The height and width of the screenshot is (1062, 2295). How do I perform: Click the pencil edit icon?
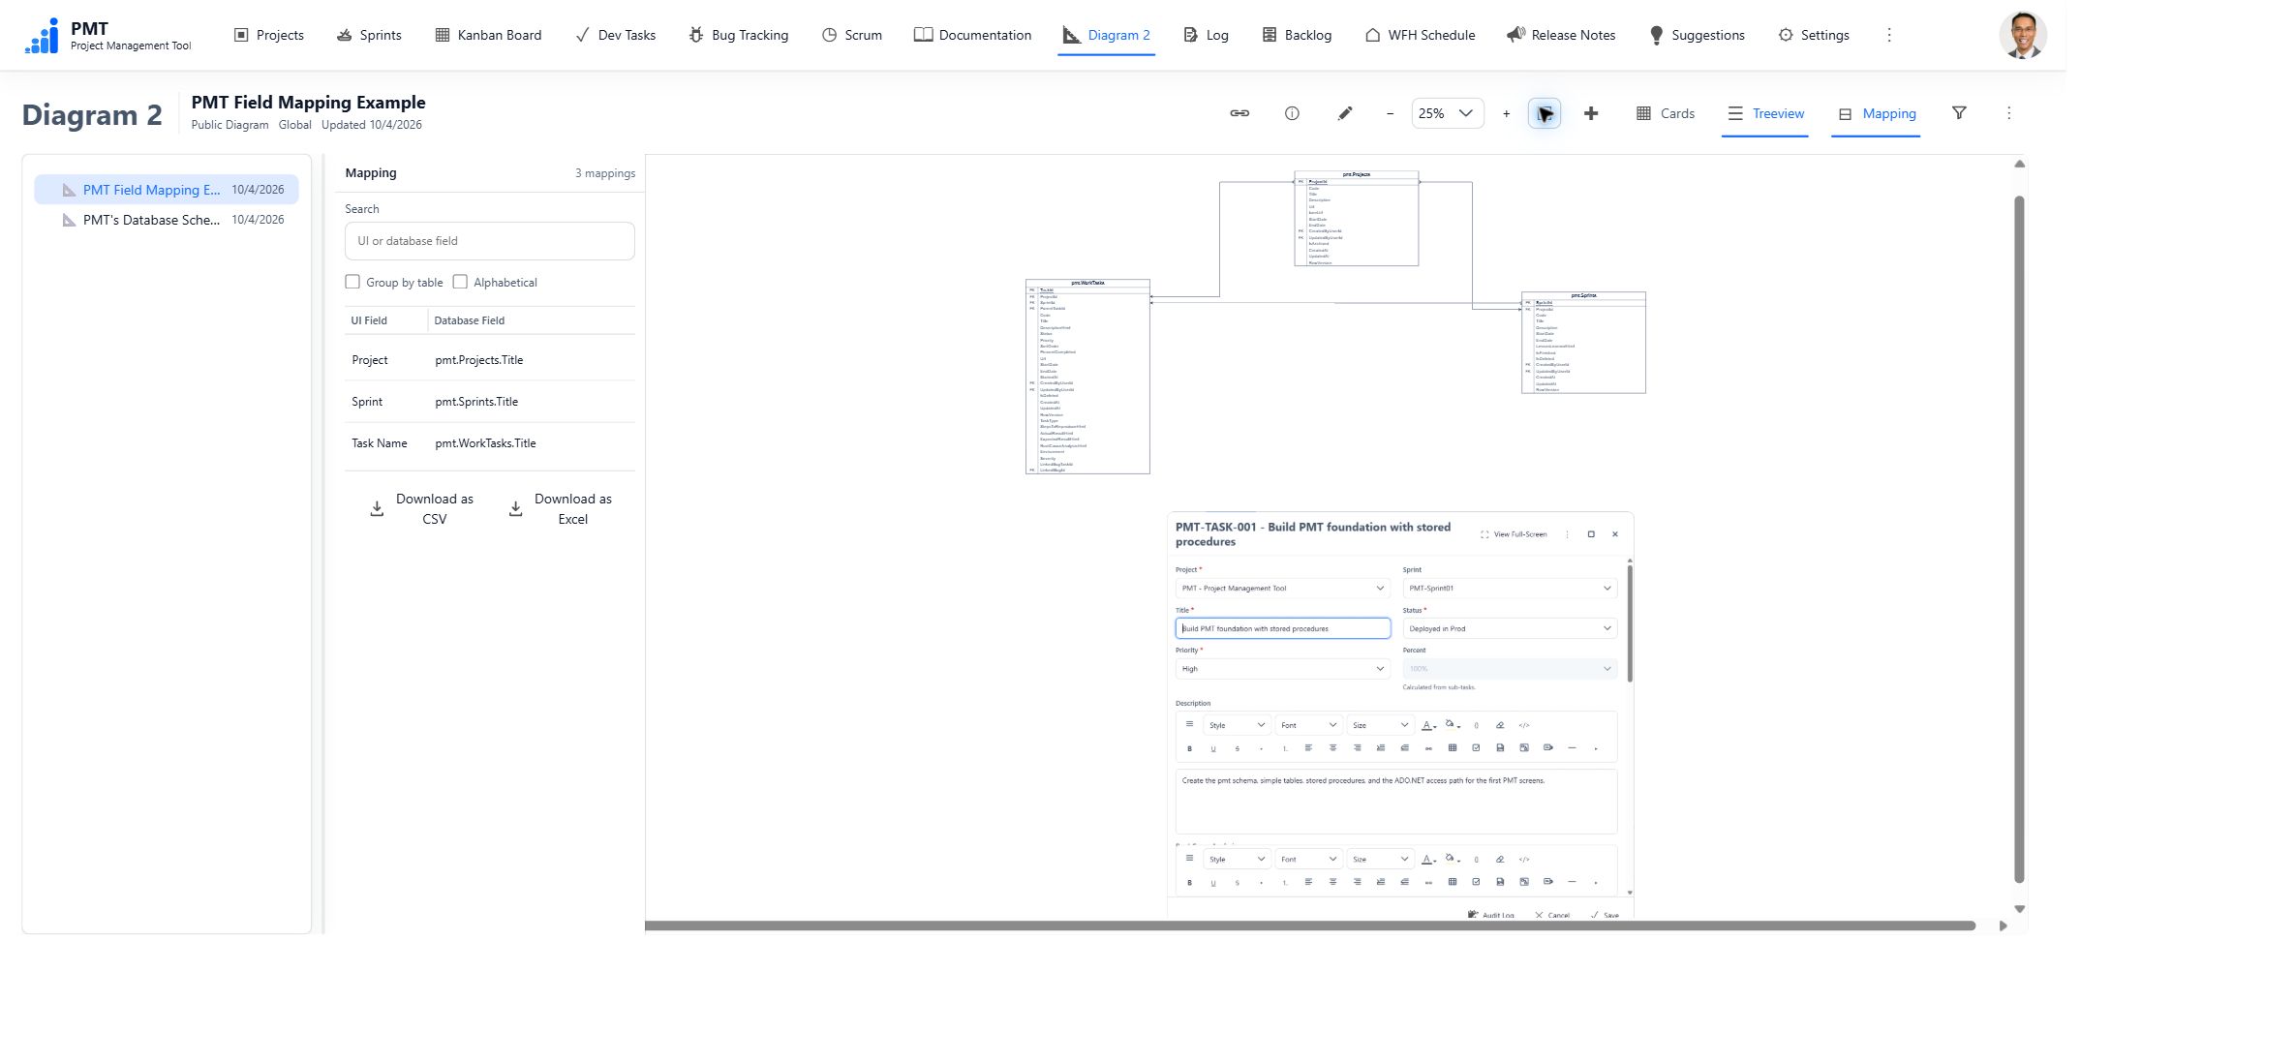pos(1345,113)
